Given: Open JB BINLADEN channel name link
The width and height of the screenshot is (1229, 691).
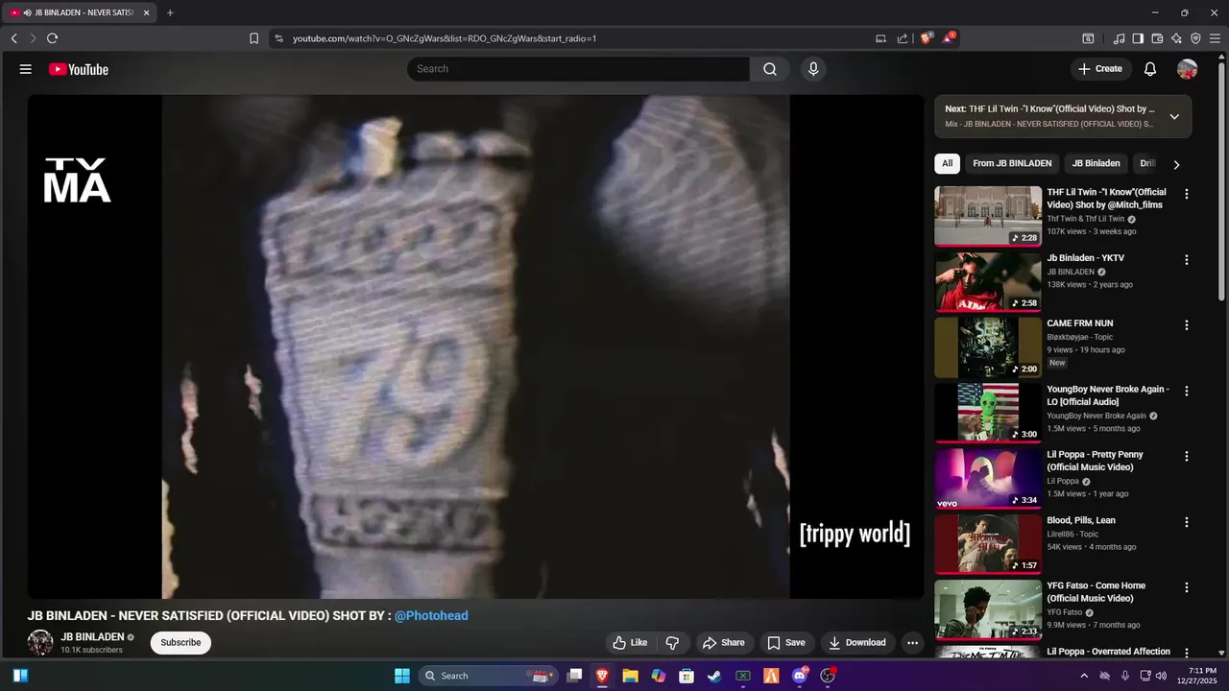Looking at the screenshot, I should coord(92,637).
